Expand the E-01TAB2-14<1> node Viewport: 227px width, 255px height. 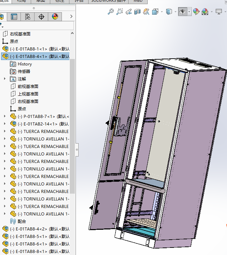point(5,124)
